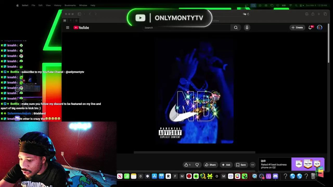Toggle the Safari sidebar button
The image size is (333, 187).
[x=79, y=14]
